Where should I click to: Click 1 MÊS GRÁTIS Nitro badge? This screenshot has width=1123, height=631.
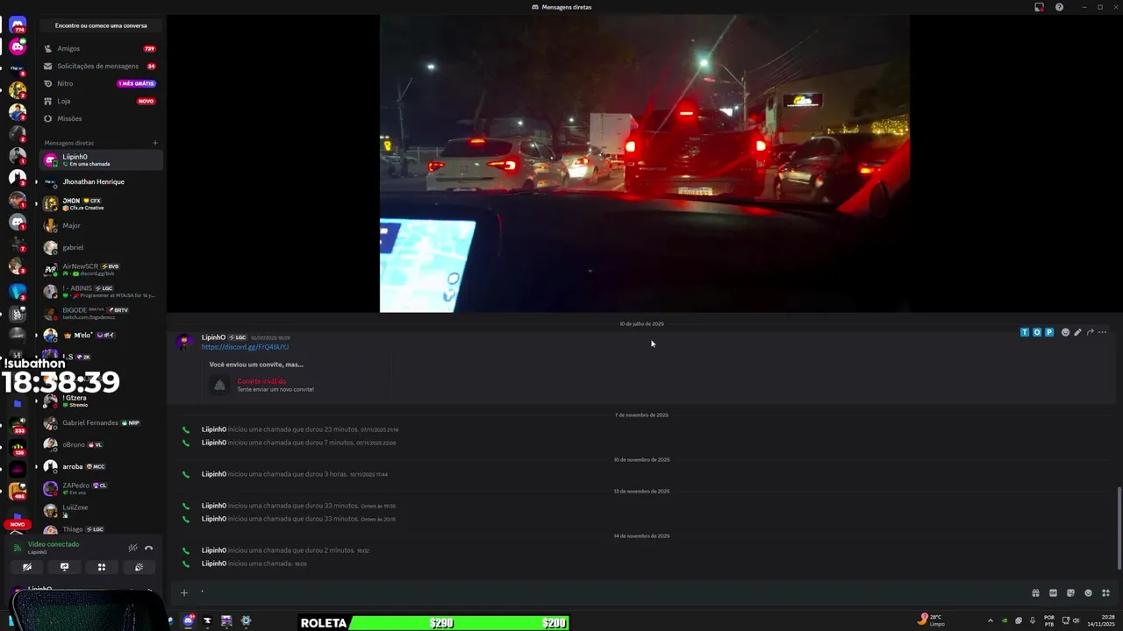pos(136,83)
